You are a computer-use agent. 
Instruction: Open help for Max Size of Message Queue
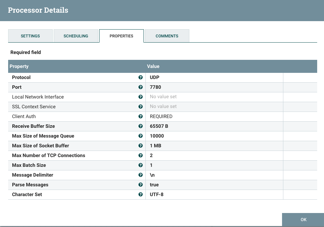[x=141, y=136]
